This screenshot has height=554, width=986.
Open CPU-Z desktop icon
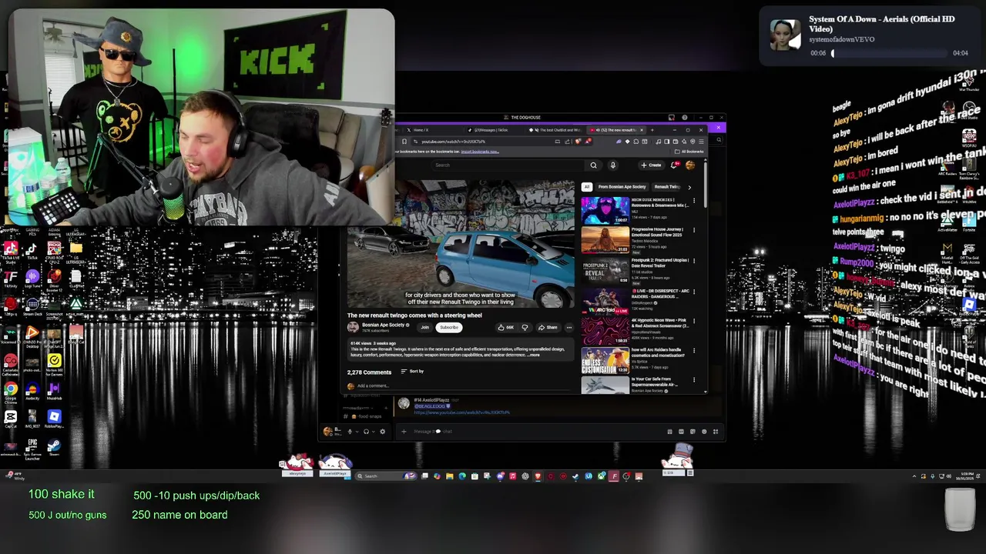(55, 252)
